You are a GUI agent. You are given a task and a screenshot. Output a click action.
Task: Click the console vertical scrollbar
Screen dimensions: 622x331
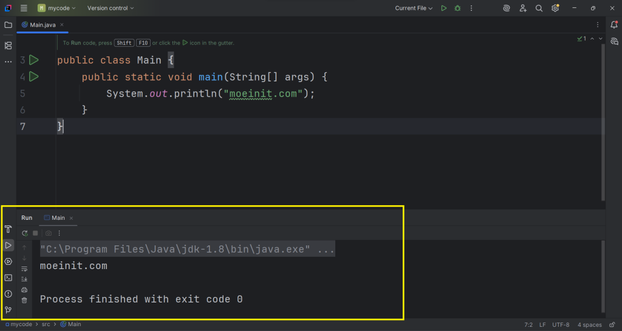tap(603, 277)
